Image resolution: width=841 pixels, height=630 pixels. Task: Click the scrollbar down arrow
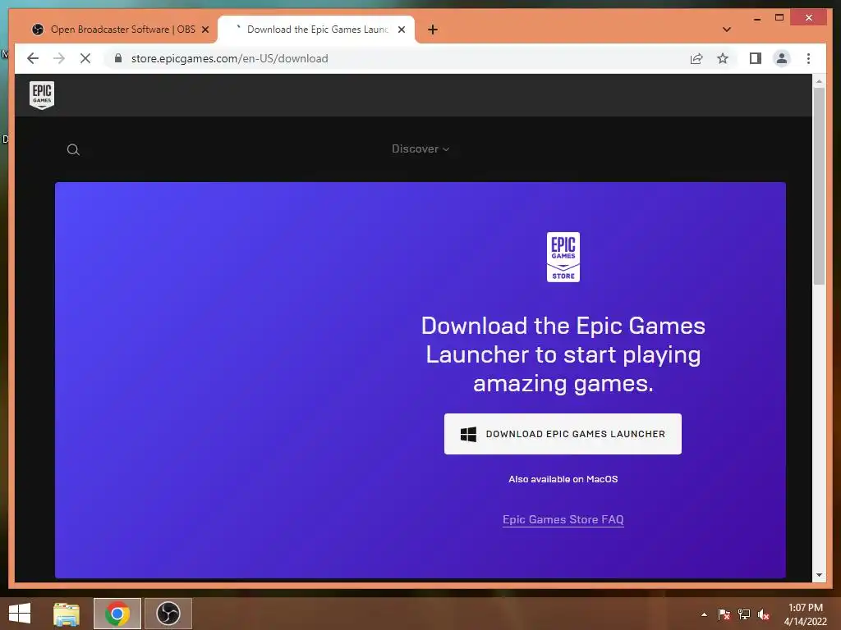pos(819,575)
